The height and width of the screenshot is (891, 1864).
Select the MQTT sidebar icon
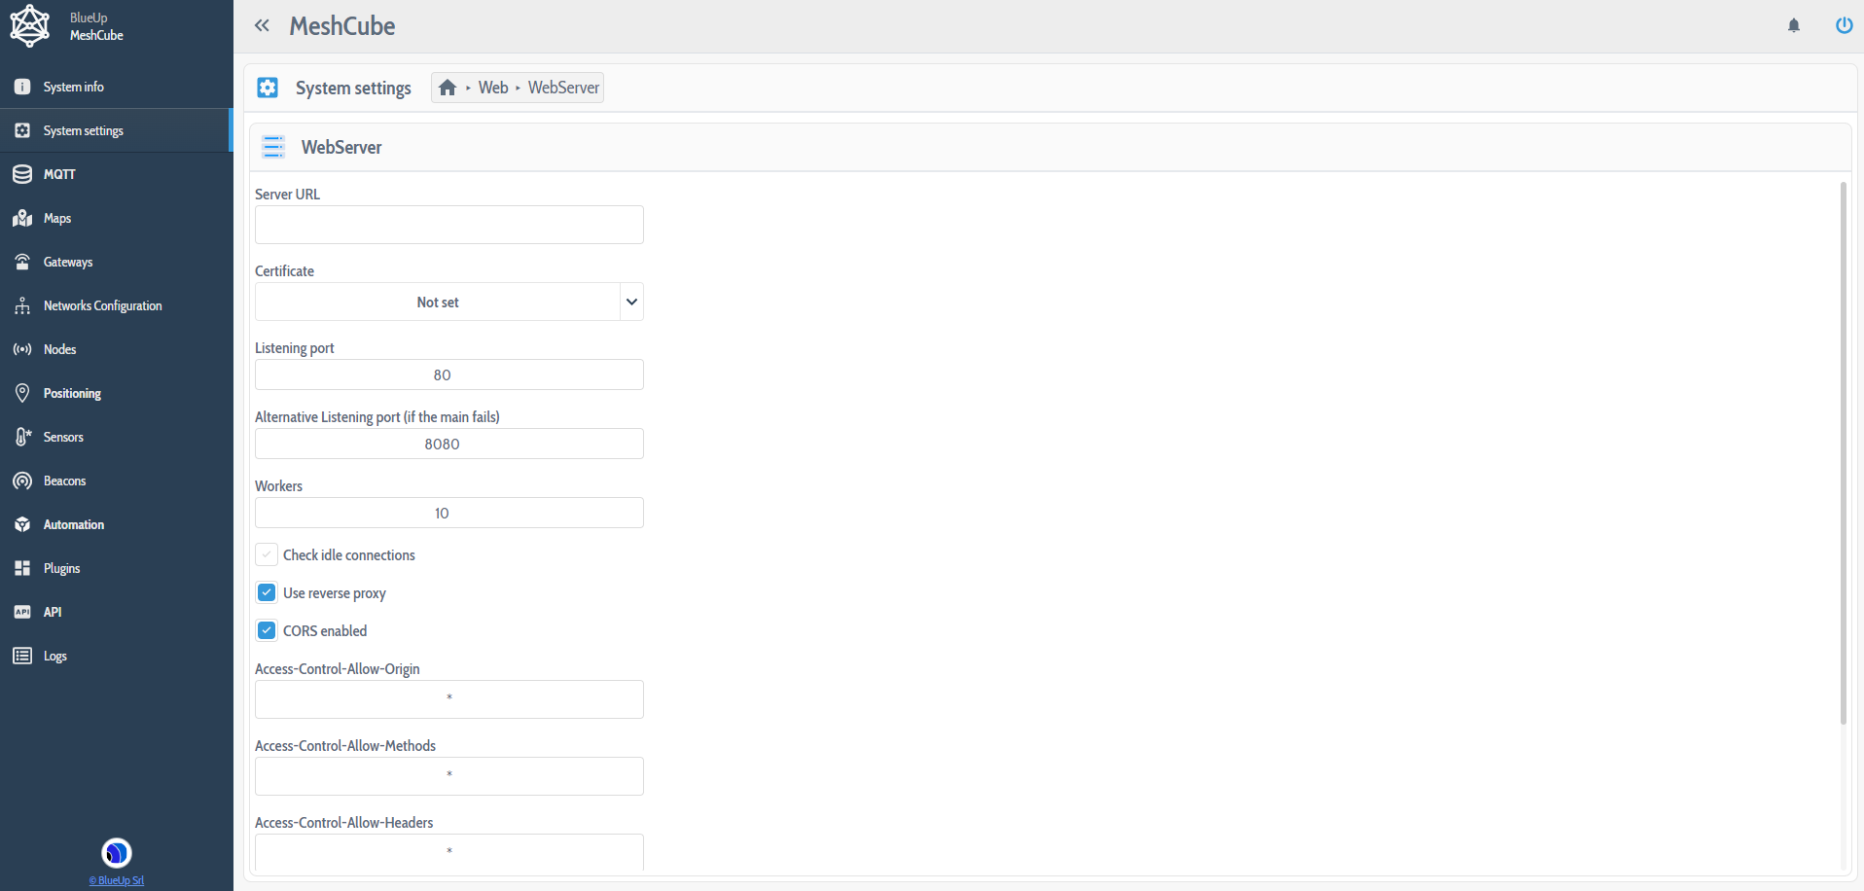point(21,174)
